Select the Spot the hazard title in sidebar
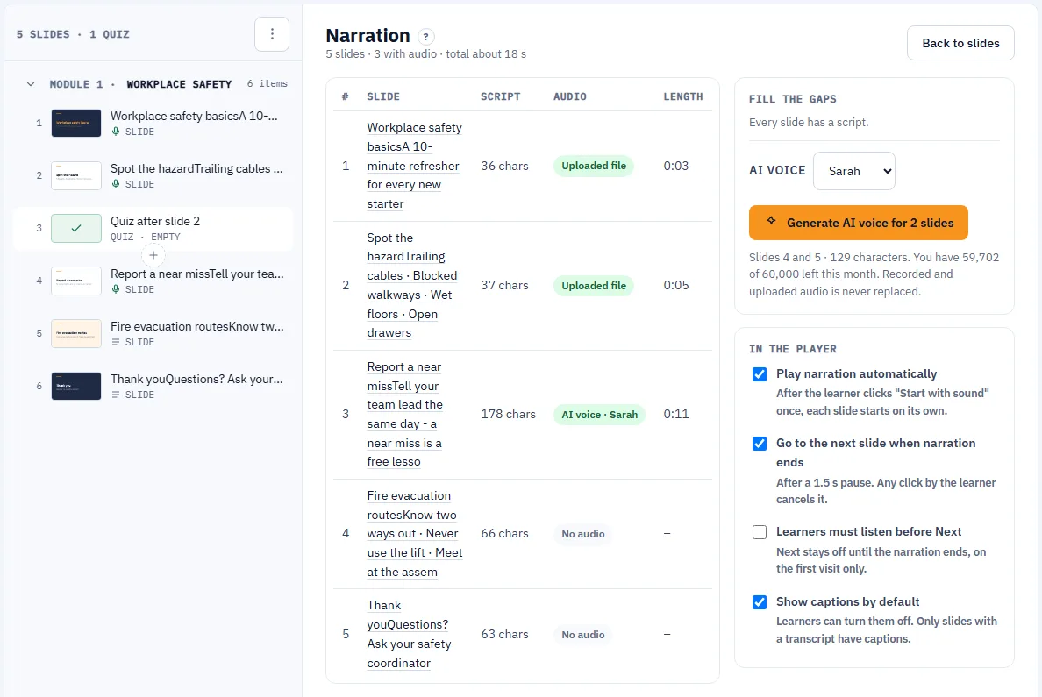The width and height of the screenshot is (1042, 697). (x=196, y=168)
